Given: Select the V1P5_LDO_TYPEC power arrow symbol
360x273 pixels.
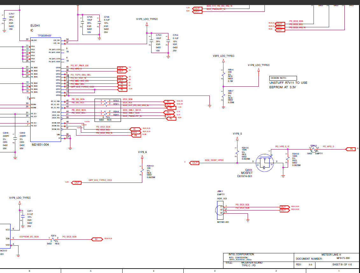Looking at the screenshot, I should (147, 24).
